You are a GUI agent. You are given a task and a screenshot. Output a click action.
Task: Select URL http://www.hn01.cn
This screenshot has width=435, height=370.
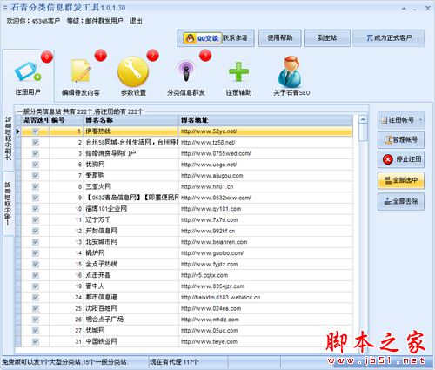(x=207, y=186)
